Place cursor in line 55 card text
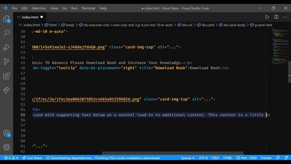291x164 pixels. point(151,115)
